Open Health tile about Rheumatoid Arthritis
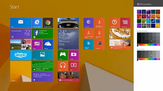The width and height of the screenshot is (163, 91). (120, 44)
